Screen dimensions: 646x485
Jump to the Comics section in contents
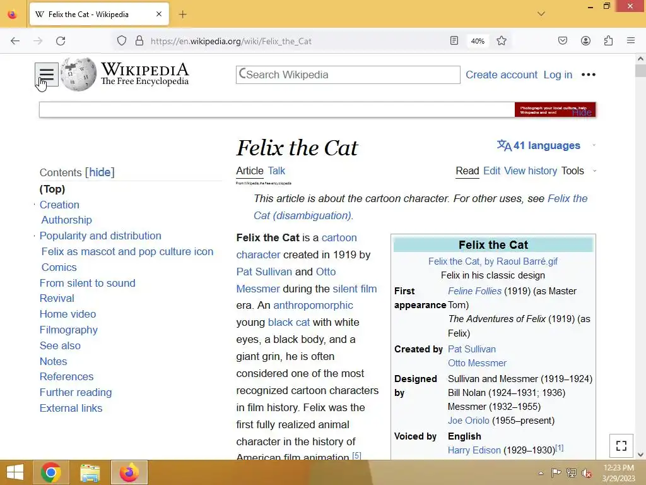click(x=59, y=267)
